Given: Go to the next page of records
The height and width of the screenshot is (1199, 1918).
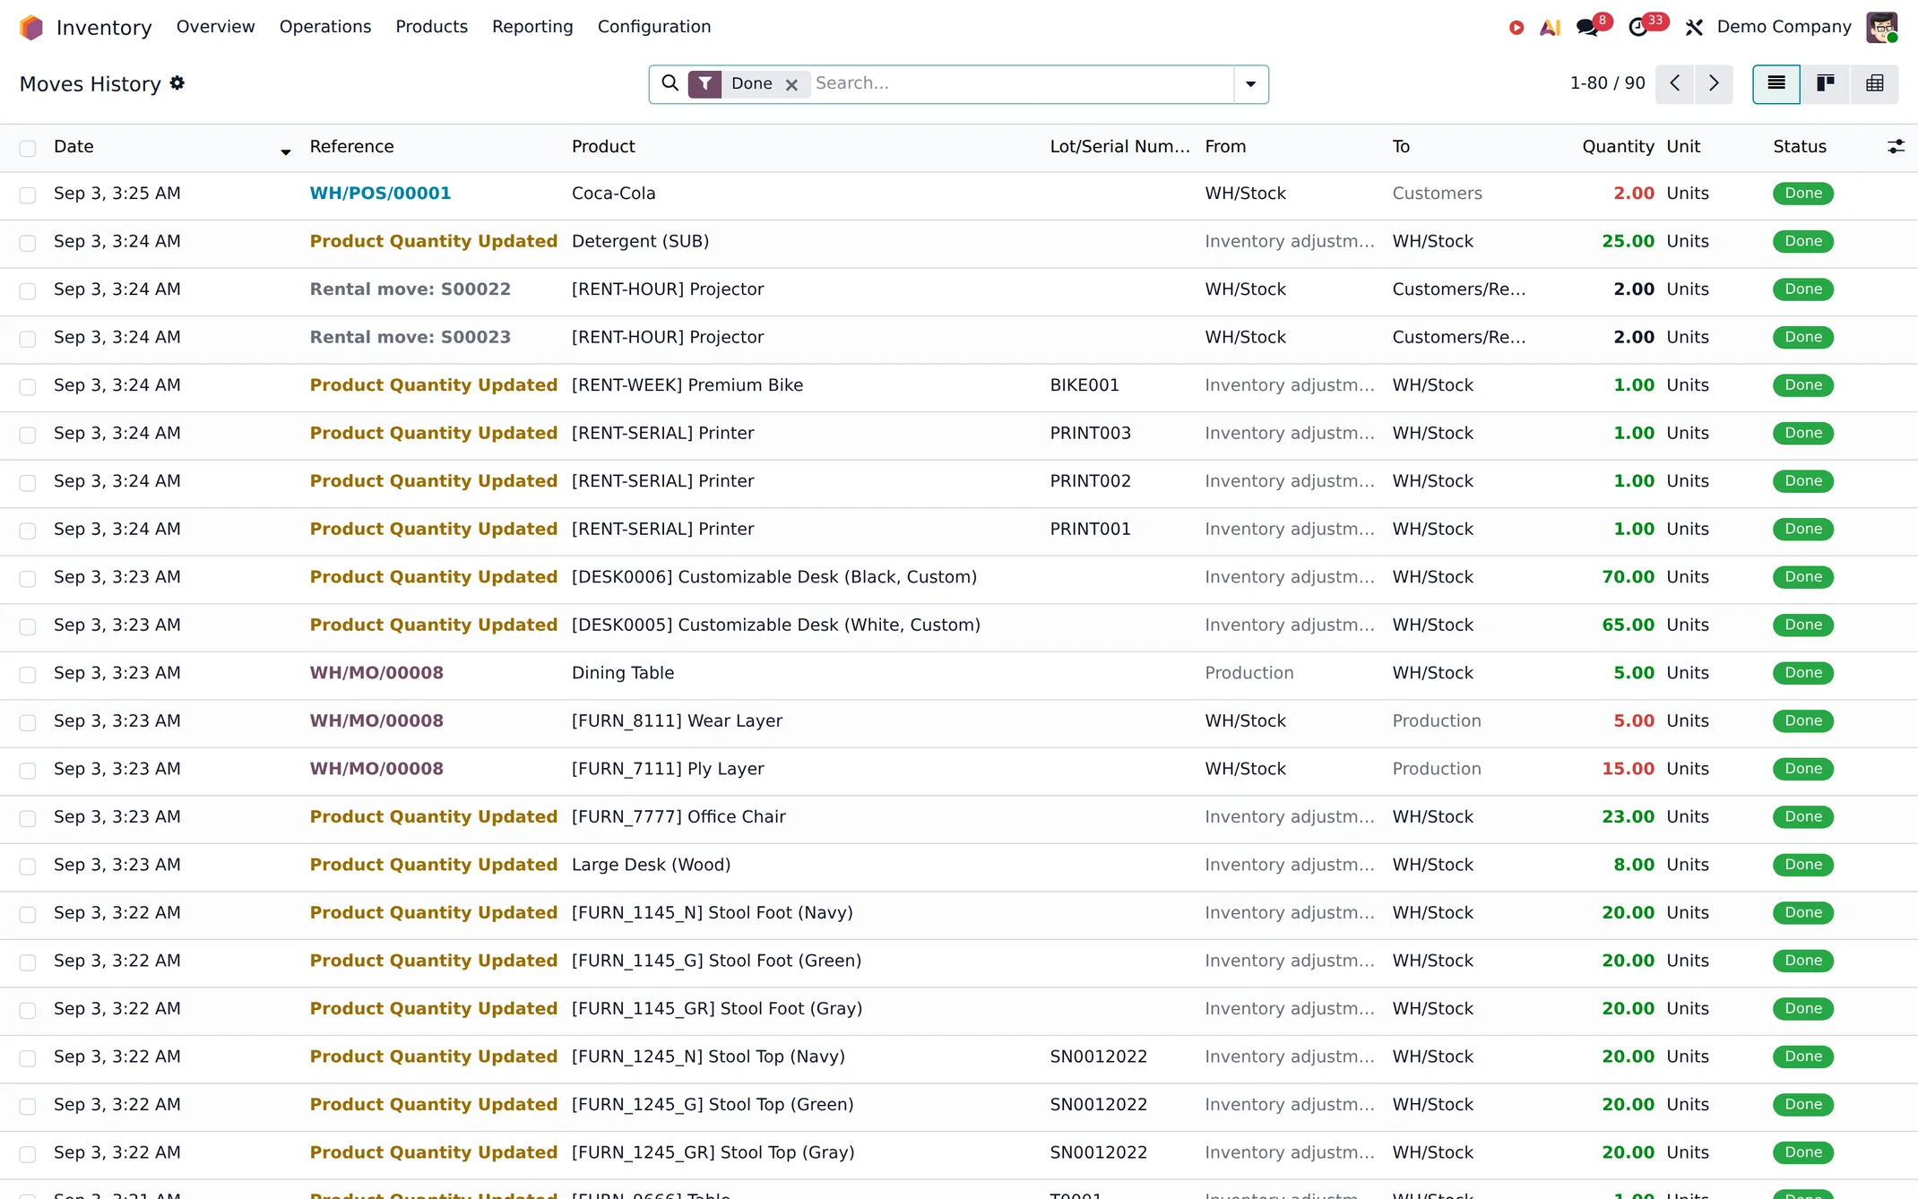Looking at the screenshot, I should (1714, 83).
